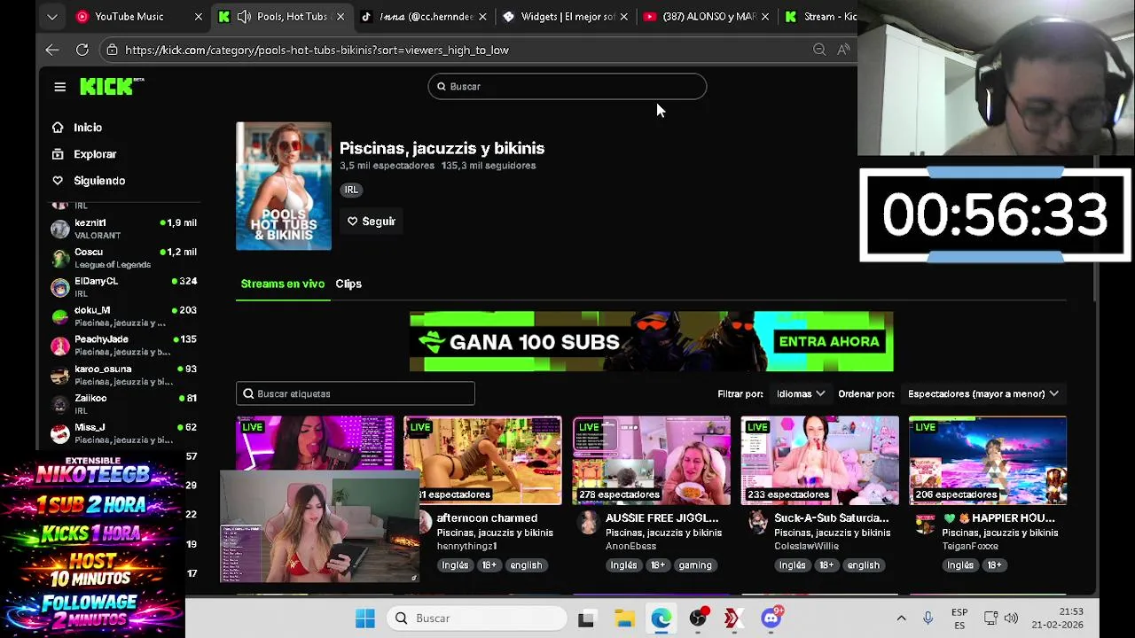Open ElDanyCL channel avatar in sidebar
The width and height of the screenshot is (1135, 638).
(59, 287)
